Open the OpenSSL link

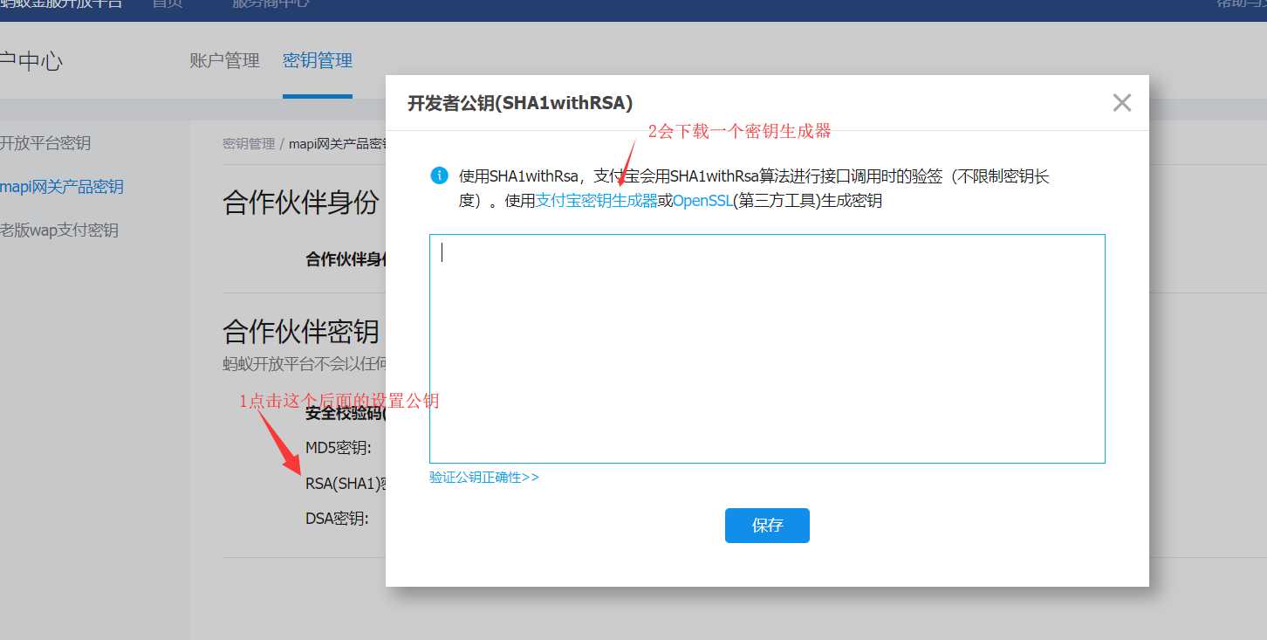pyautogui.click(x=703, y=200)
